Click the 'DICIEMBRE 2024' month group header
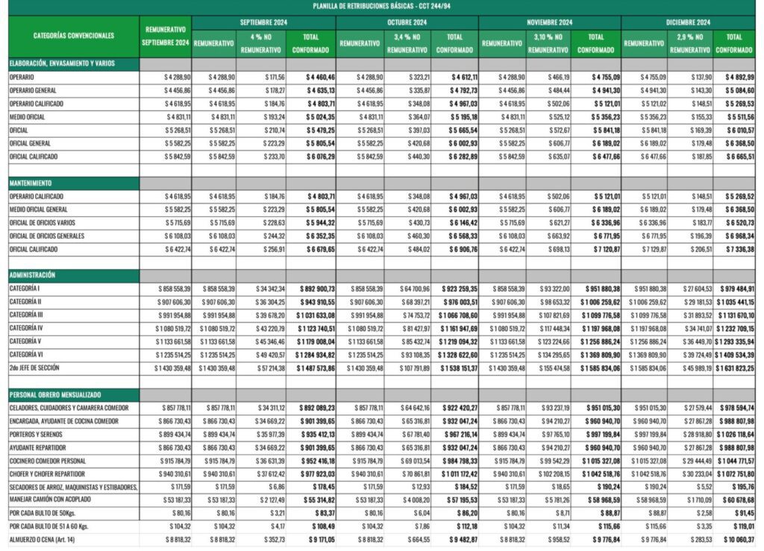The height and width of the screenshot is (551, 764). click(688, 22)
